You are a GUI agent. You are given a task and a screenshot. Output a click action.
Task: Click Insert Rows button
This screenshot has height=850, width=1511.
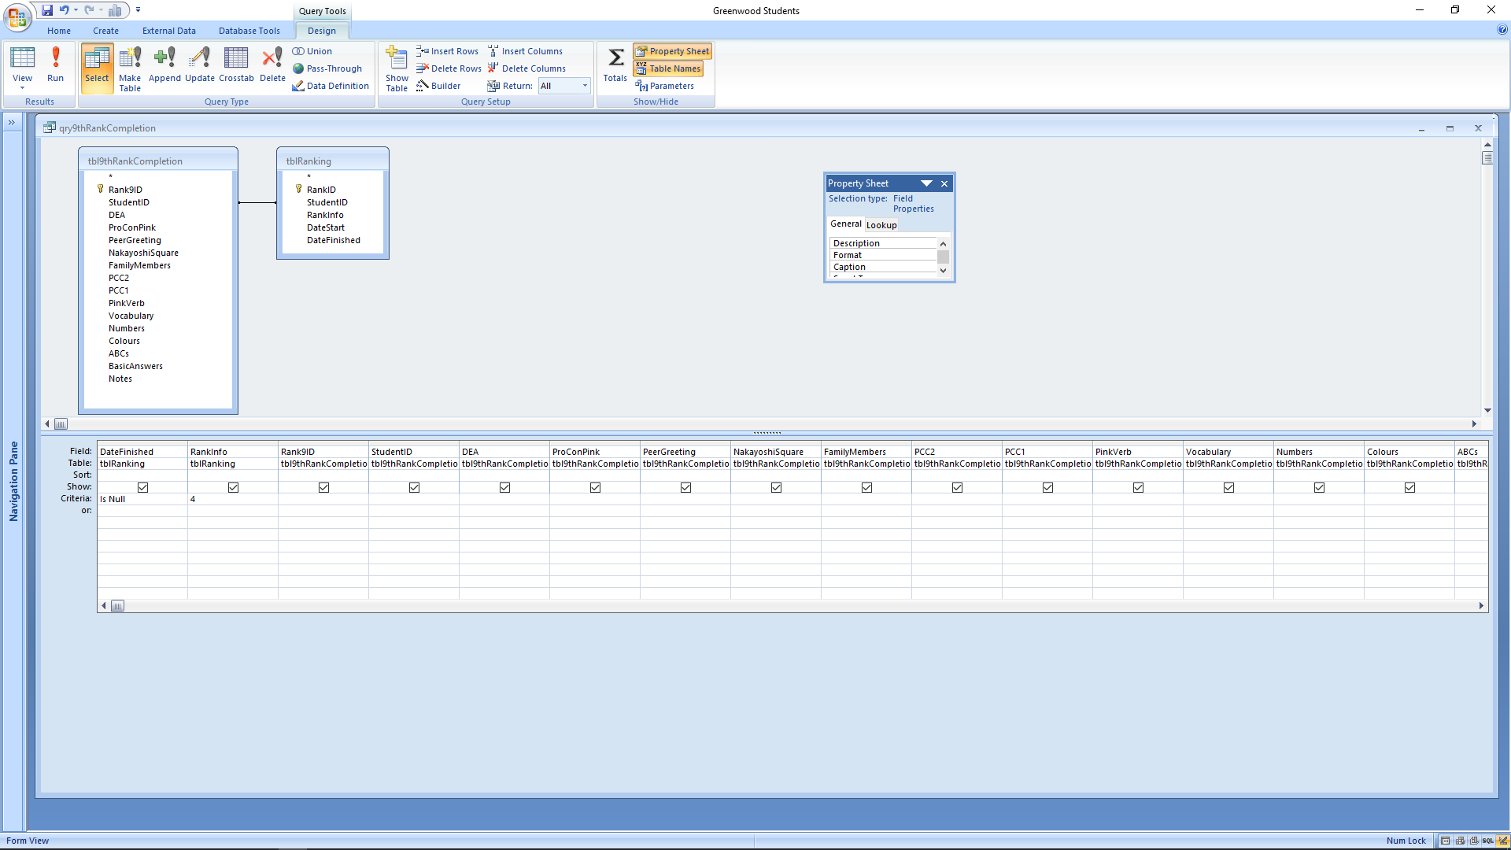[447, 51]
